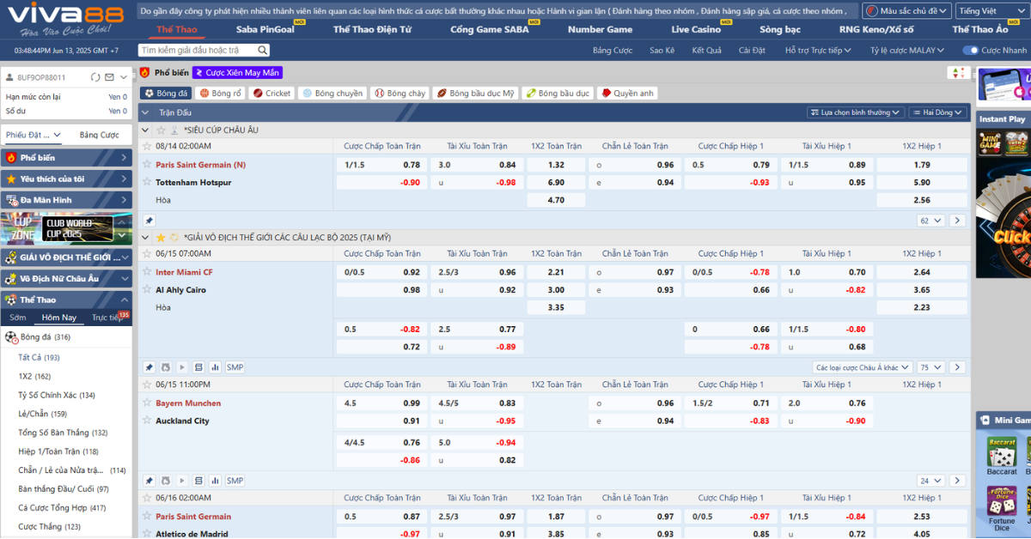Screen dimensions: 1031x539
Task: Collapse the Siêu Cúp Châu Âu league section
Action: pyautogui.click(x=145, y=130)
